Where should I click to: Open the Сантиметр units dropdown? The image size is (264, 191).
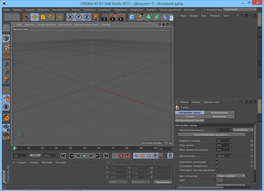click(243, 130)
